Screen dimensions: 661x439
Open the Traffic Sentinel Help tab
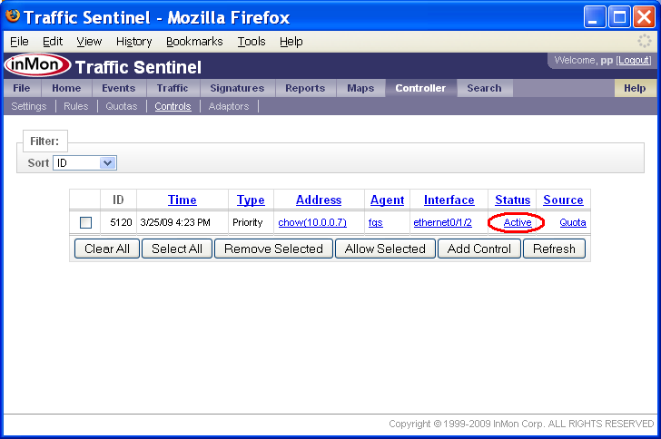point(635,88)
